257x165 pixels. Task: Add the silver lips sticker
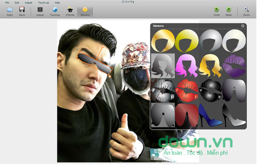pyautogui.click(x=163, y=90)
